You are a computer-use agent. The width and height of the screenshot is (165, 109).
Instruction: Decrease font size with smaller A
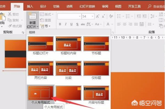tap(103, 16)
